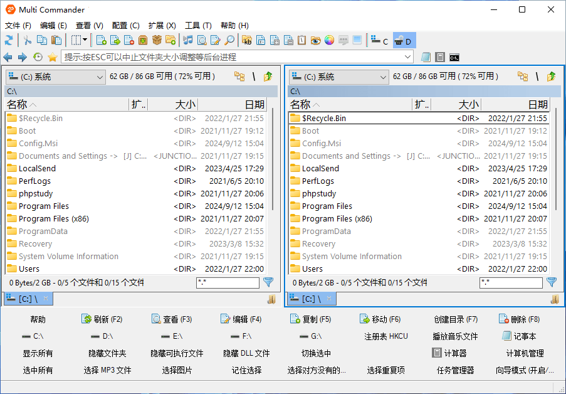Open right panel drive dropdown (C:) 系统
Viewport: 566px width, 394px height.
pyautogui.click(x=339, y=77)
